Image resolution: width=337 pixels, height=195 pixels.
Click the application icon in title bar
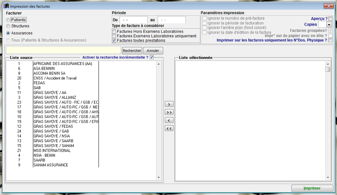click(x=6, y=6)
